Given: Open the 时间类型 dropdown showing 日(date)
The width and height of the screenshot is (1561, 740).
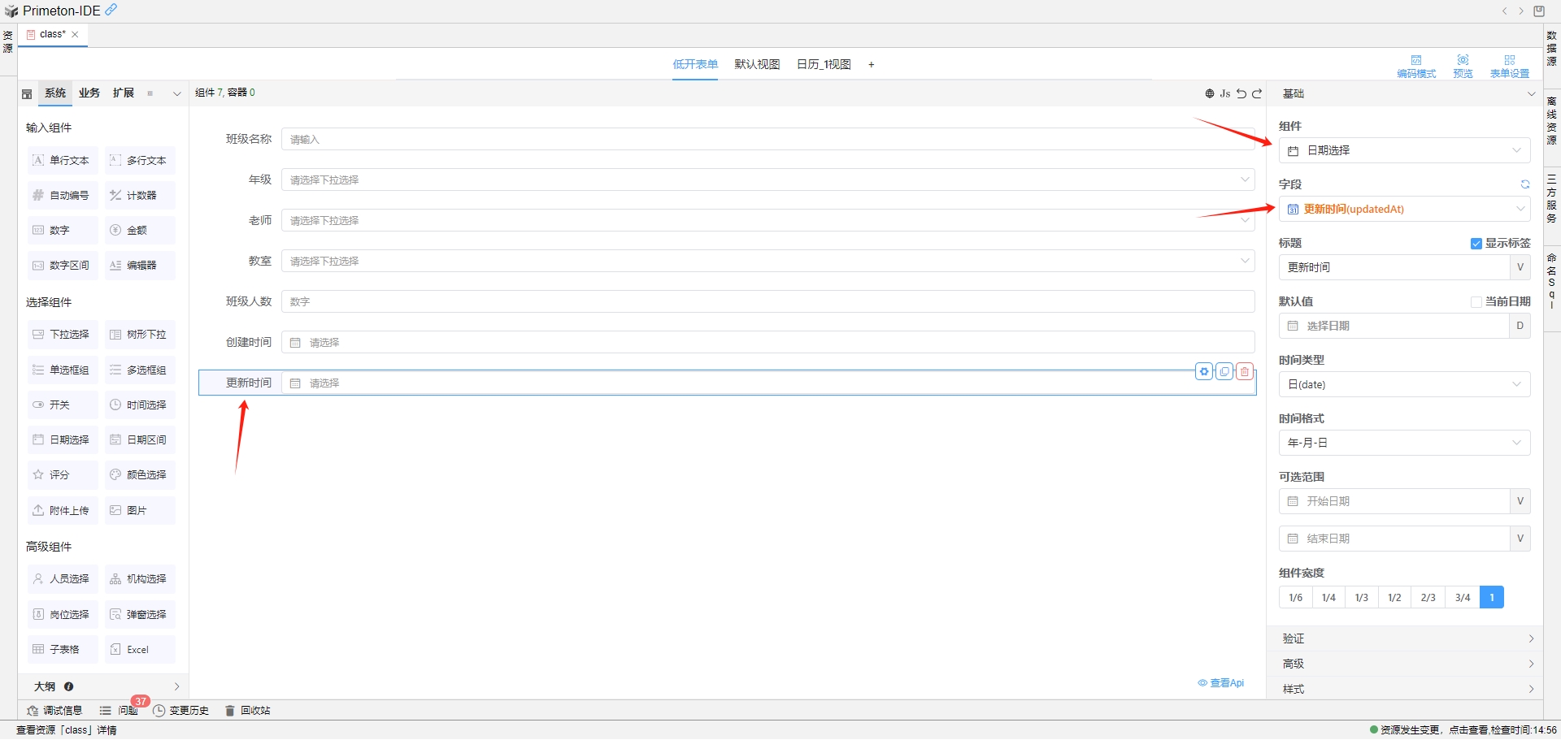Looking at the screenshot, I should coord(1404,384).
